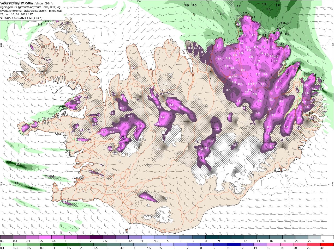Select the 'IT: Lau. 16. 01. 2021 12Z' line
334x250 pixels.
pos(16,15)
